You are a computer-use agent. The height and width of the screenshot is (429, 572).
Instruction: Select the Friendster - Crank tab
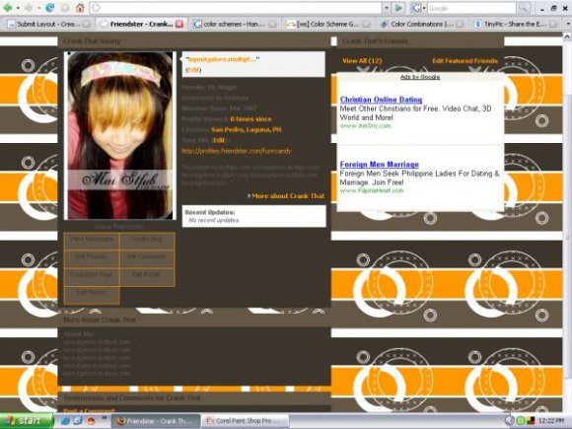141,24
